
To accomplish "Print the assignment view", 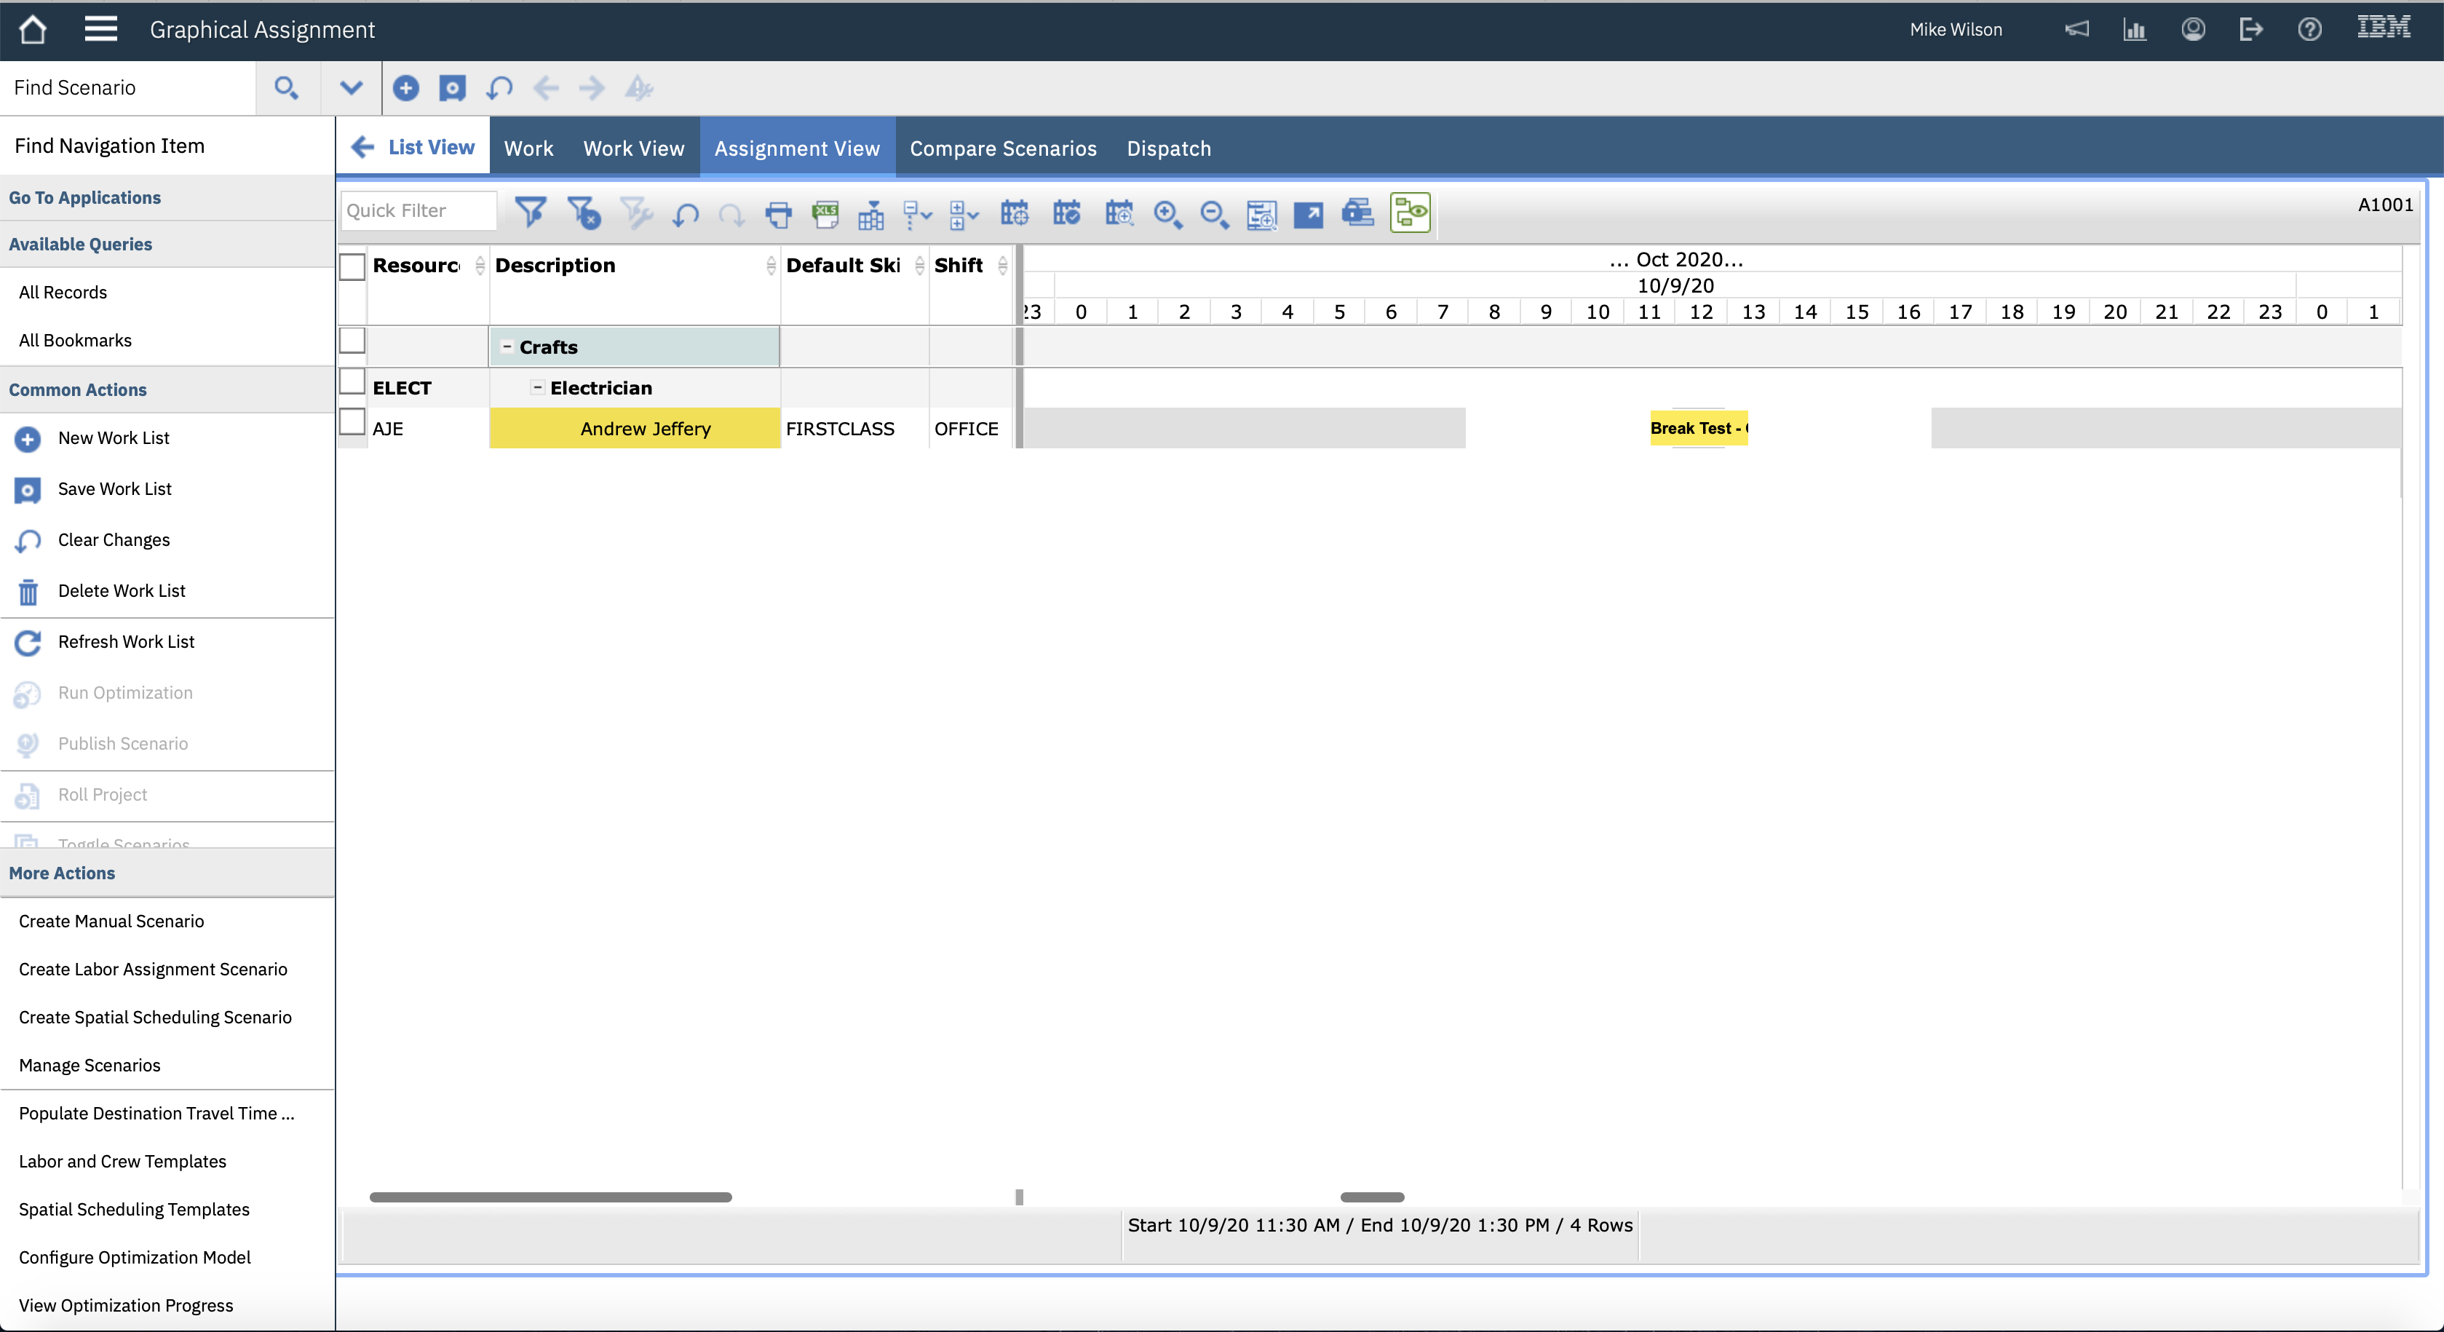I will click(778, 215).
